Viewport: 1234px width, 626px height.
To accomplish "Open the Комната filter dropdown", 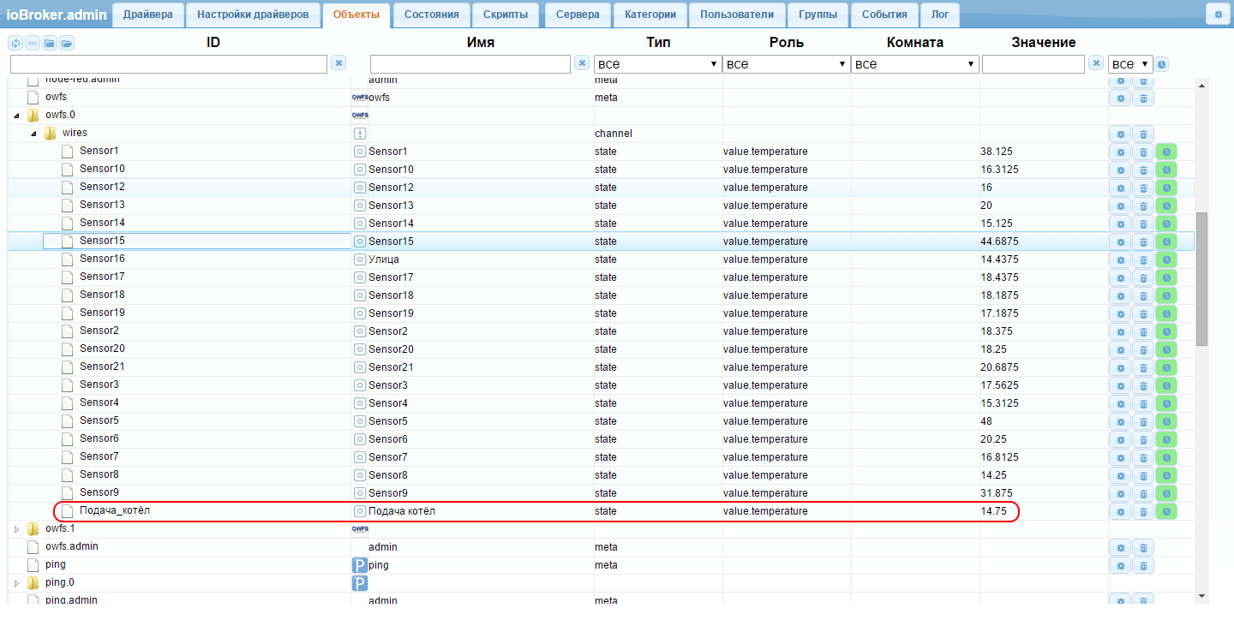I will point(915,64).
